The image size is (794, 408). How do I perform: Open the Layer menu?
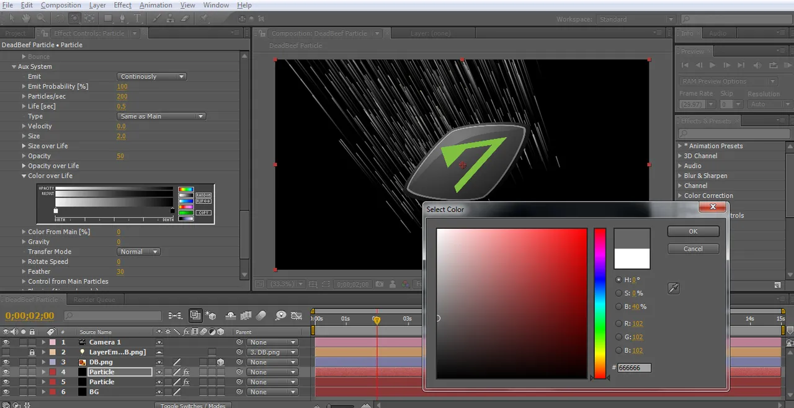point(97,5)
